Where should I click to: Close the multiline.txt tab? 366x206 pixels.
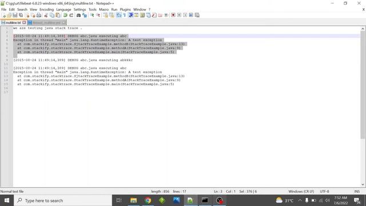[x=24, y=23]
